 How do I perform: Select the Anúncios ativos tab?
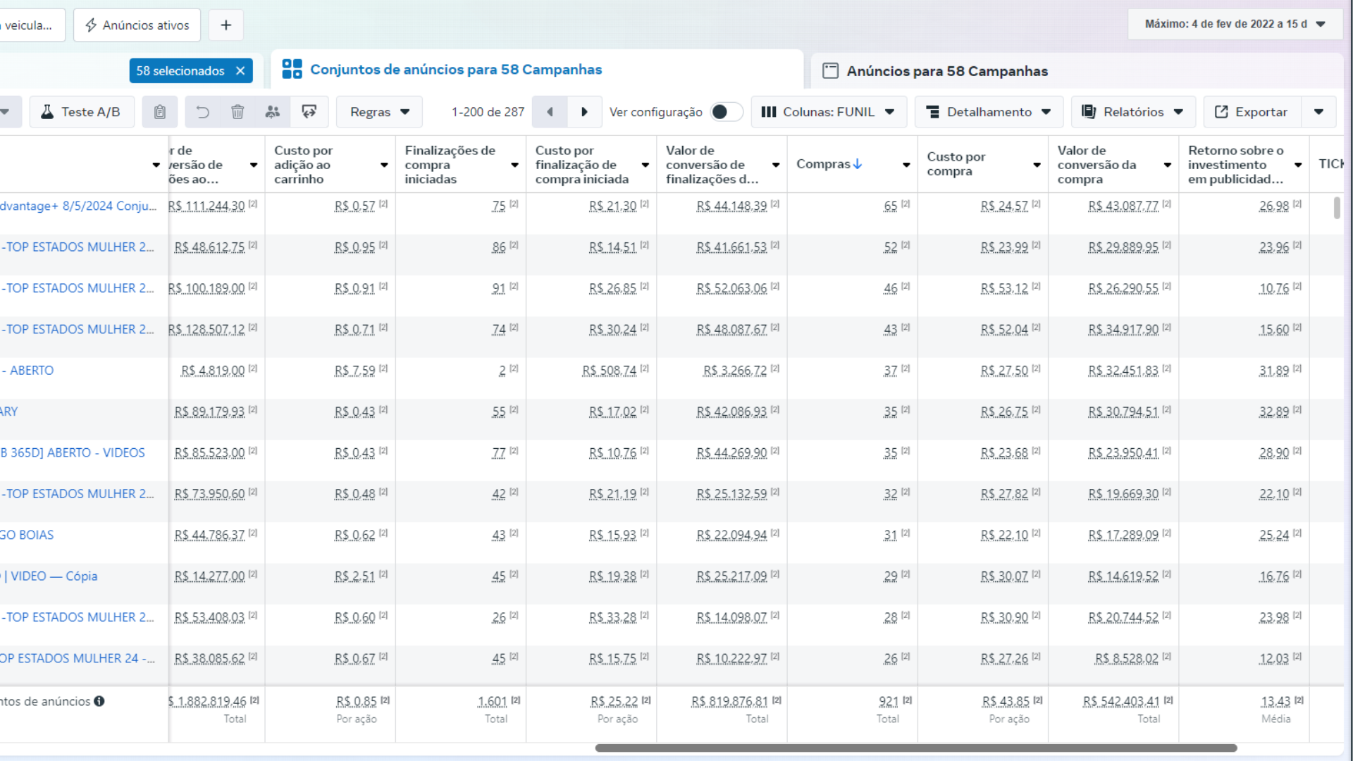(x=137, y=25)
